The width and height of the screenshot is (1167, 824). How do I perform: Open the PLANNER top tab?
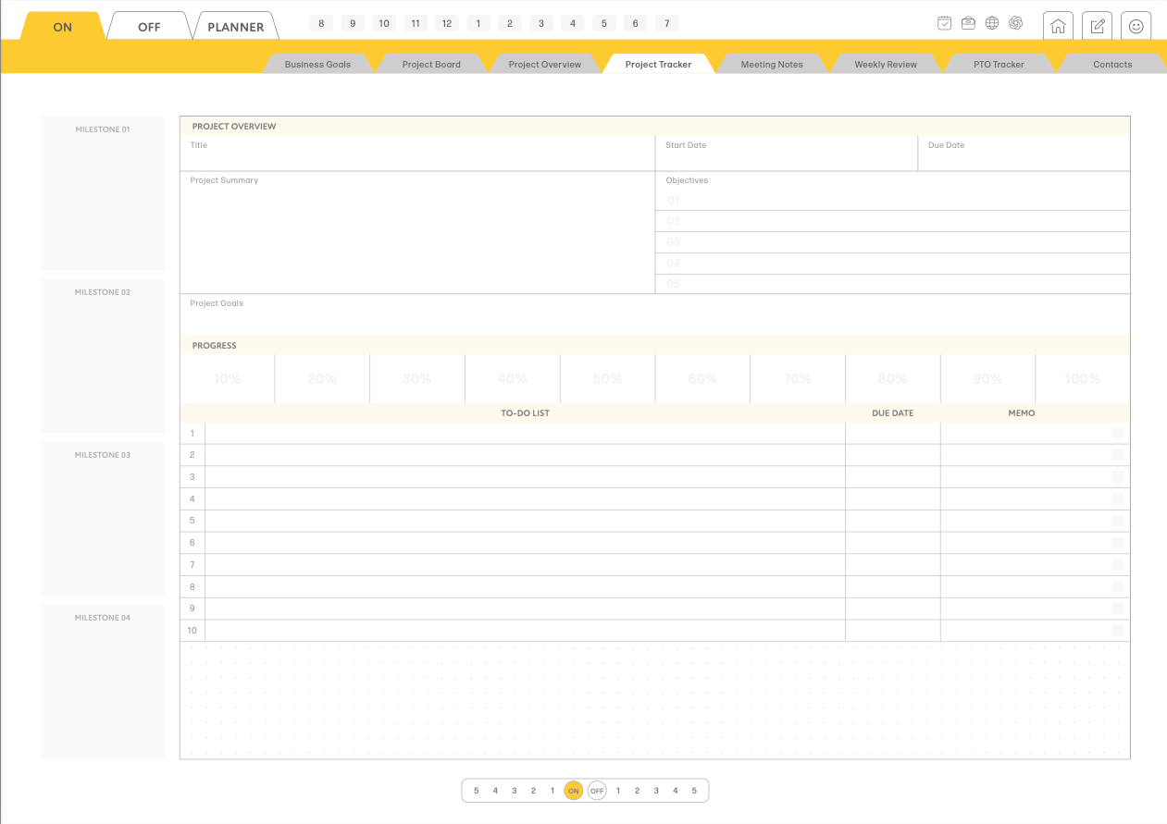pos(235,27)
